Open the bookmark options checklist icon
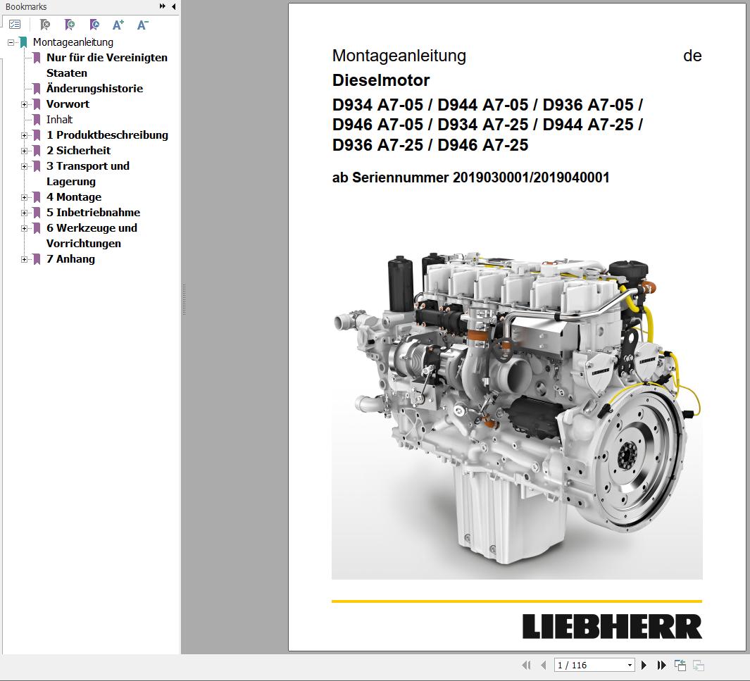This screenshot has width=750, height=681. coord(15,25)
